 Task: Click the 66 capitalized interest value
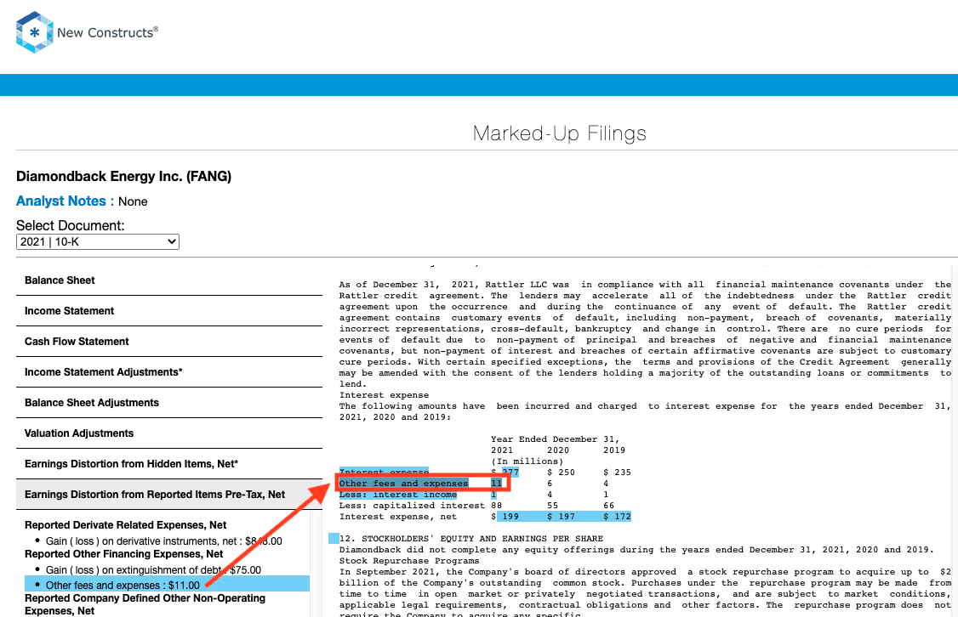pyautogui.click(x=608, y=506)
